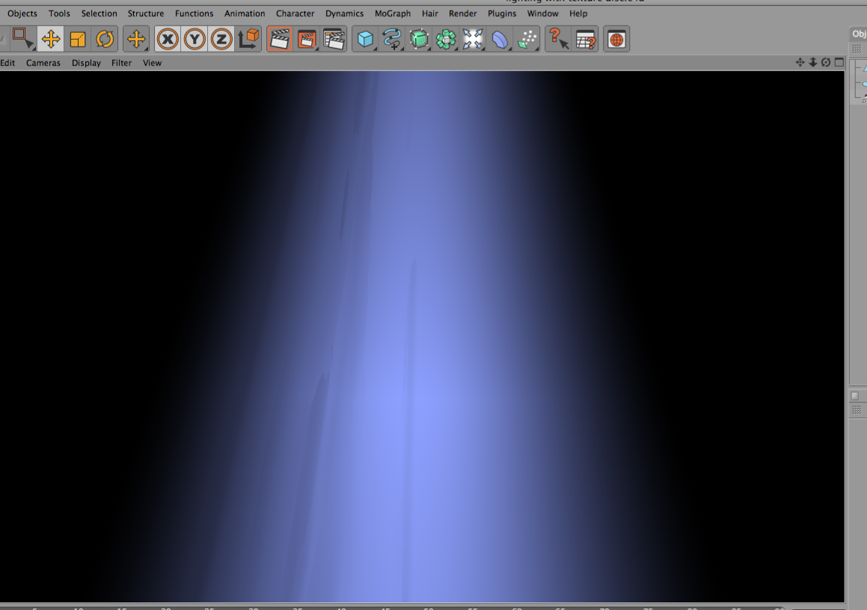Open the Selection menu

pyautogui.click(x=99, y=13)
